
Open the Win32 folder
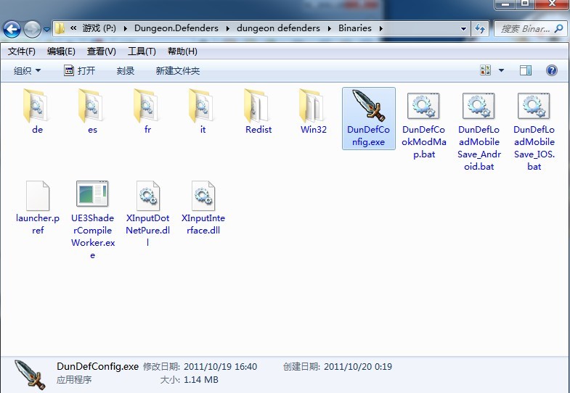click(313, 107)
